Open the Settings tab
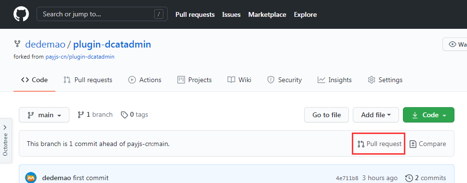The height and width of the screenshot is (183, 467). (x=385, y=80)
